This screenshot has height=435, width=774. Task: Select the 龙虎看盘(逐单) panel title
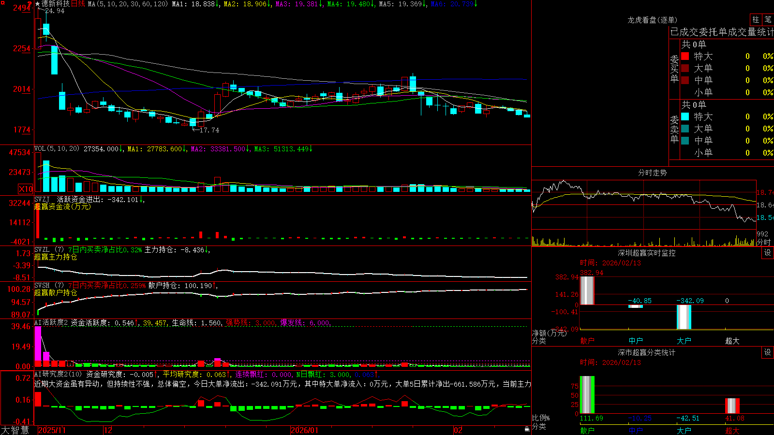pyautogui.click(x=652, y=20)
